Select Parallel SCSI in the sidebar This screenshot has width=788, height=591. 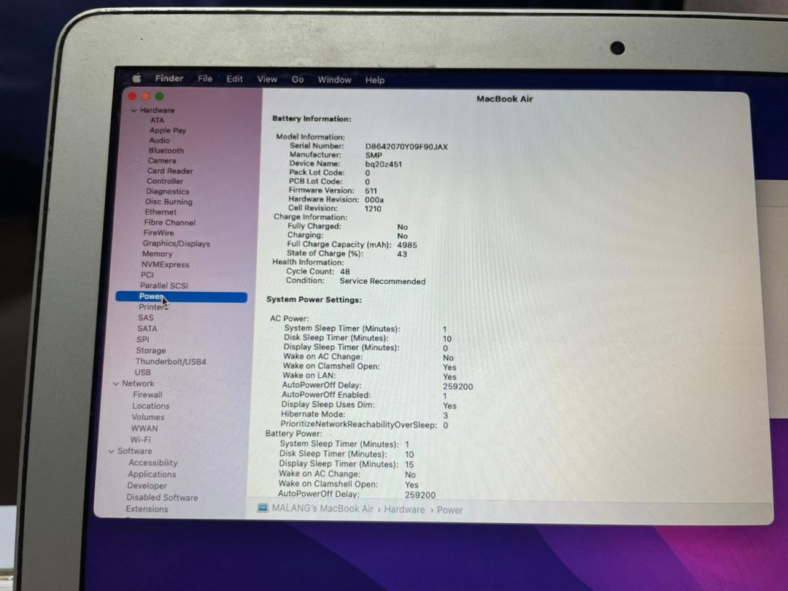pyautogui.click(x=164, y=285)
